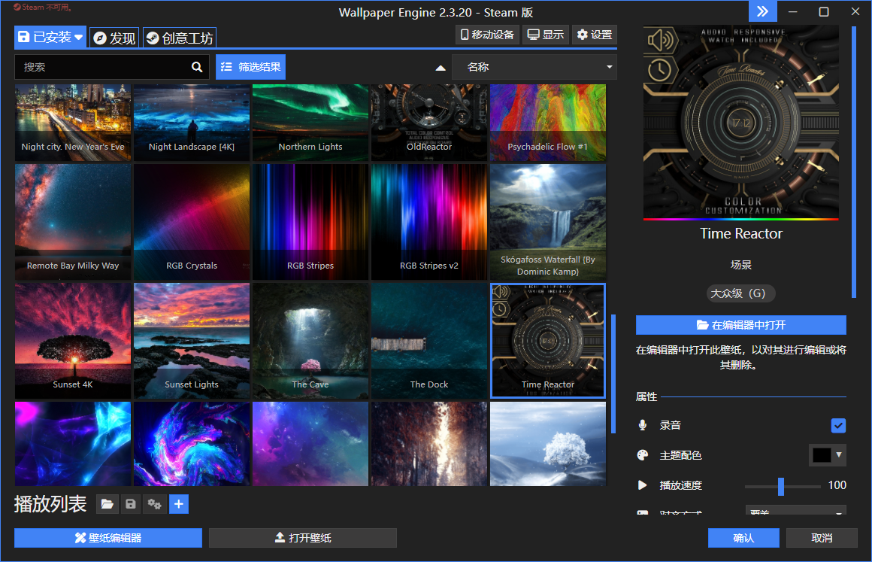Switch to the 创意工坊 tab

[x=180, y=38]
